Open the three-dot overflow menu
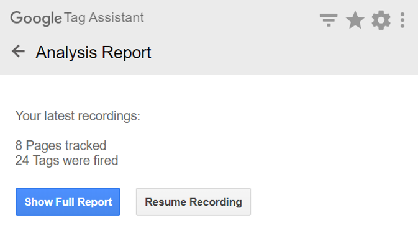Screen dimensions: 418x249 tap(402, 20)
